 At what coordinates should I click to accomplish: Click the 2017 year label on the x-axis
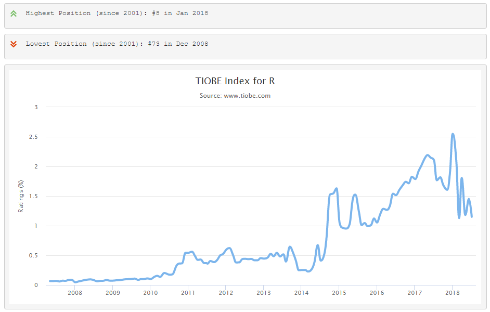415,293
